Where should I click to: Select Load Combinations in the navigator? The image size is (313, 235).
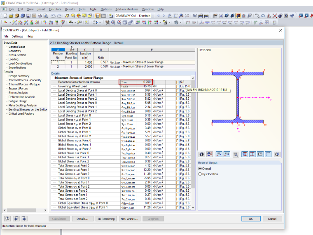(20, 63)
